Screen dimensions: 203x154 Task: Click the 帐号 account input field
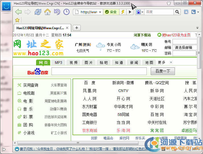click(x=185, y=42)
